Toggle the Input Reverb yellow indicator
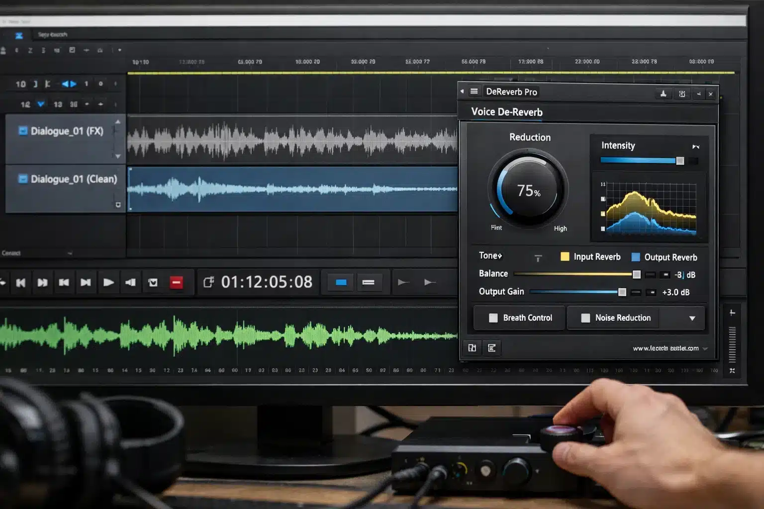Screen dimensions: 764x509 [565, 257]
